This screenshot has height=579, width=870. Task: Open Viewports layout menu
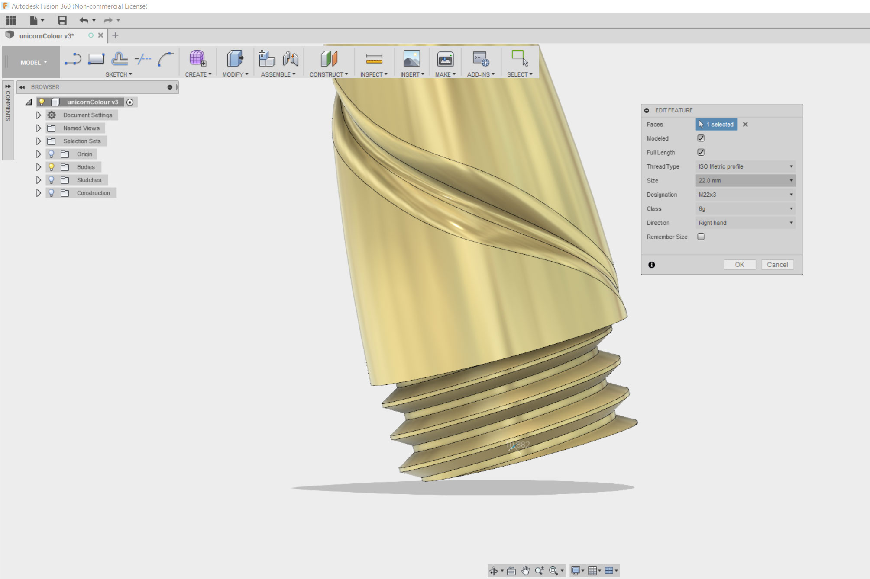[x=609, y=571]
